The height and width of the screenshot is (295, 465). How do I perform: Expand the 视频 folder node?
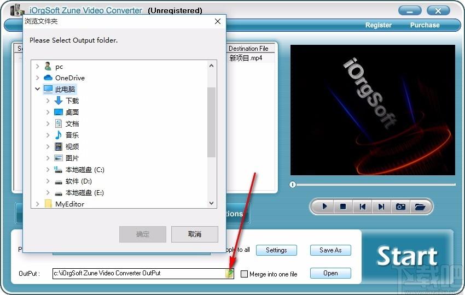click(48, 146)
